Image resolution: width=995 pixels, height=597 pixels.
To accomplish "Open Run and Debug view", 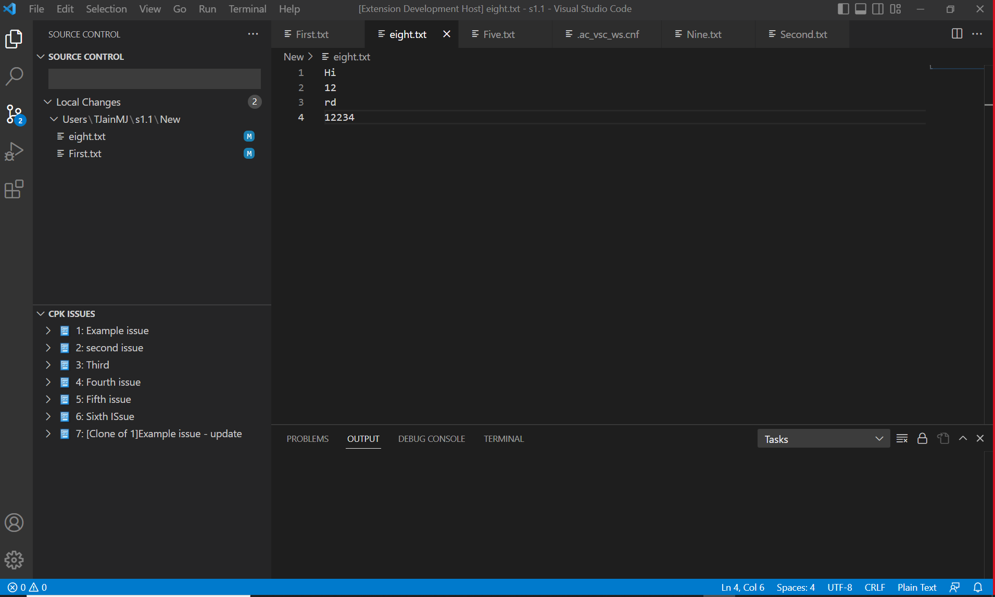I will point(14,151).
